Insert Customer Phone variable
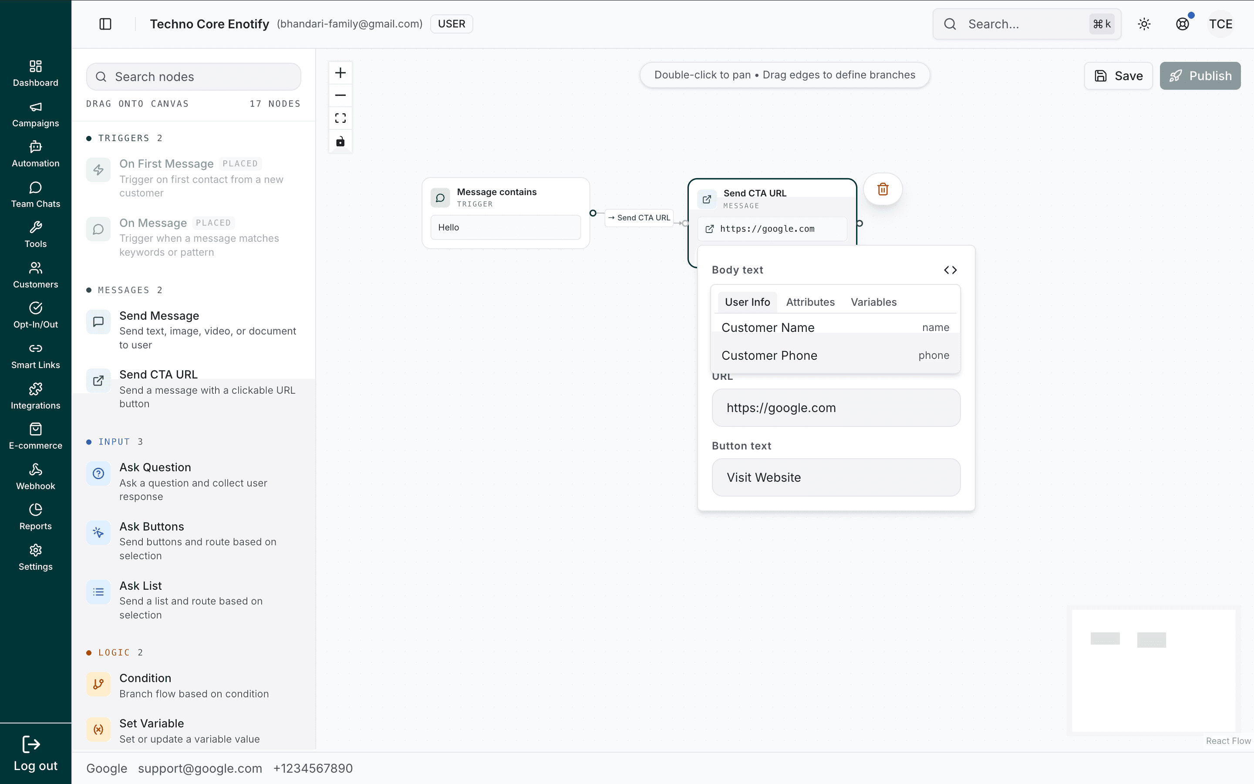This screenshot has width=1254, height=784. (835, 356)
